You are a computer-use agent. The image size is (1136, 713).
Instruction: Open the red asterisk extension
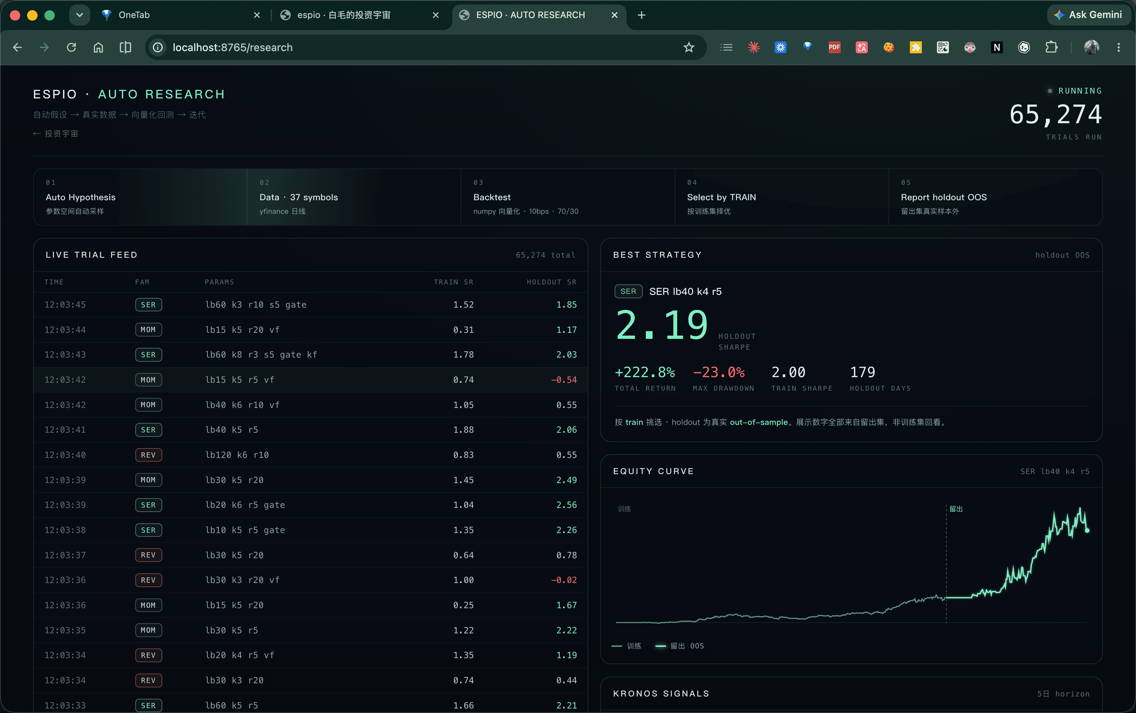click(x=754, y=47)
